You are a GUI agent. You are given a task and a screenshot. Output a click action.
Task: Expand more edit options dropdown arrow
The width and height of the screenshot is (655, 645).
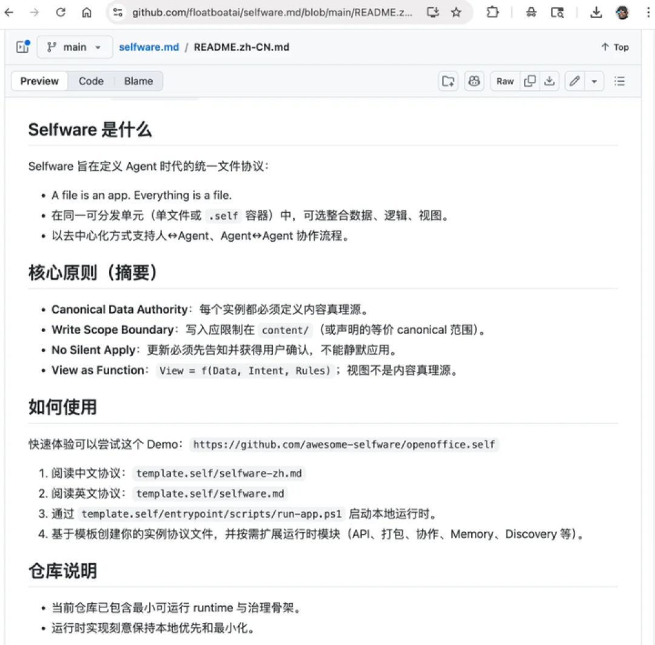[x=594, y=81]
